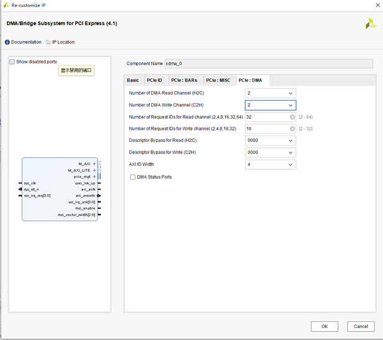Confirm settings with the OK button
The image size is (383, 340).
coord(325,326)
